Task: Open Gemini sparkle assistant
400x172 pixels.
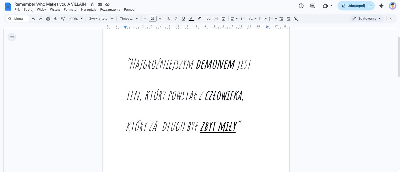Action: (381, 6)
